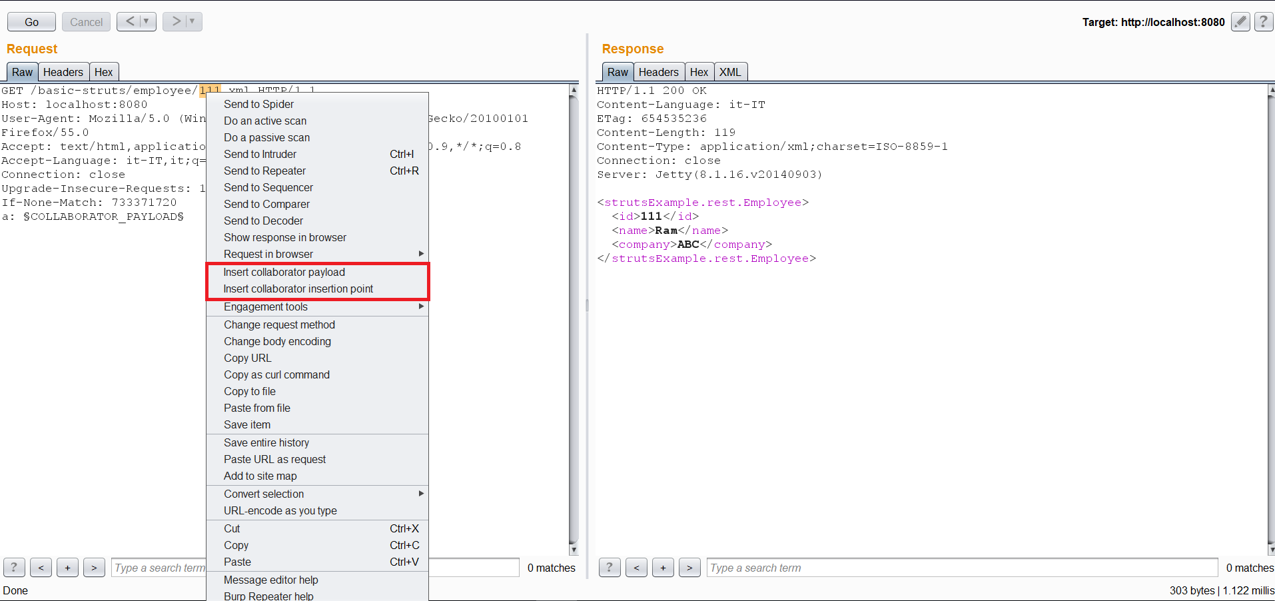Open request search help icon

point(14,568)
